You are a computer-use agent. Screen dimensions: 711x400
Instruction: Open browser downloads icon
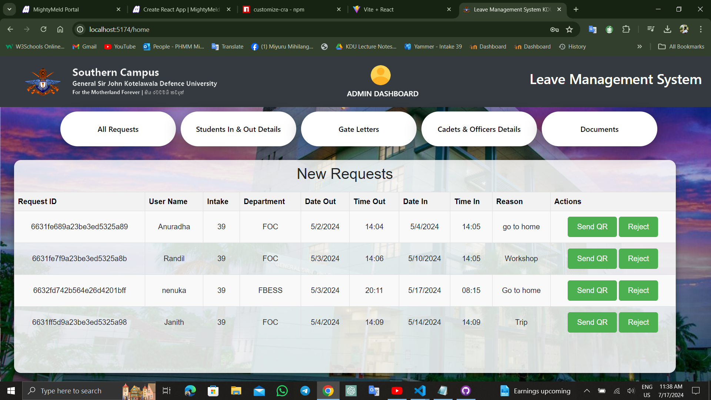click(x=667, y=29)
